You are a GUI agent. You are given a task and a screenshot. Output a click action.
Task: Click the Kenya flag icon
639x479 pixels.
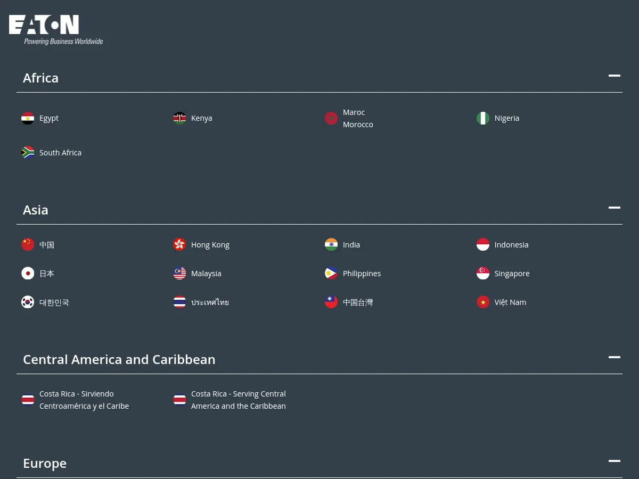click(179, 118)
